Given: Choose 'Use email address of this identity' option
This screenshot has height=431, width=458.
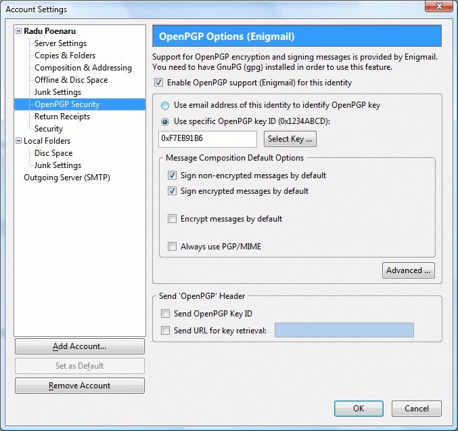Looking at the screenshot, I should click(x=165, y=106).
